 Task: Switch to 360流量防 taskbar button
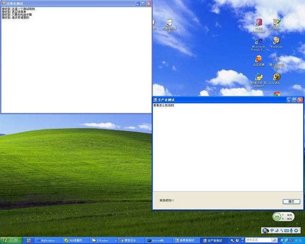[x=75, y=241]
